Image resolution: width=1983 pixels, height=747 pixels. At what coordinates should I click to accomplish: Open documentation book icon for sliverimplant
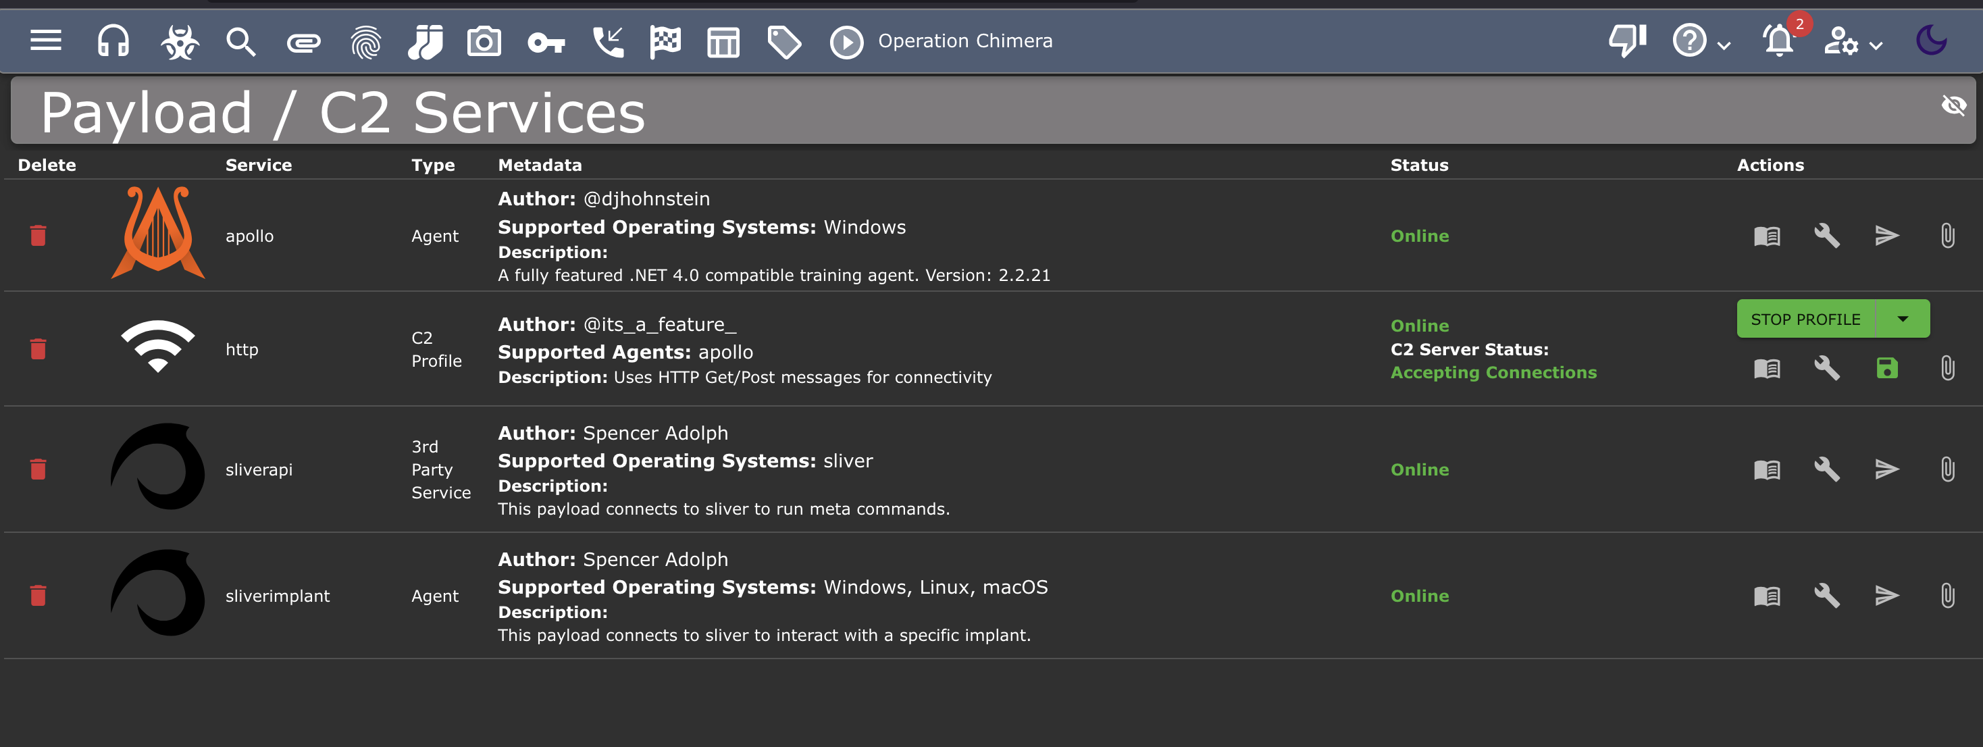(1767, 595)
